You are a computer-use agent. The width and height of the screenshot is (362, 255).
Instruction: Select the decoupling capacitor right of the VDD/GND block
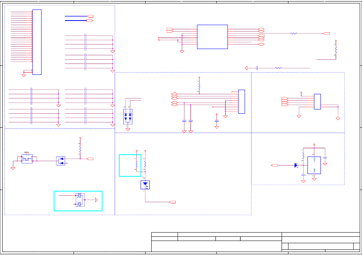pos(325,158)
